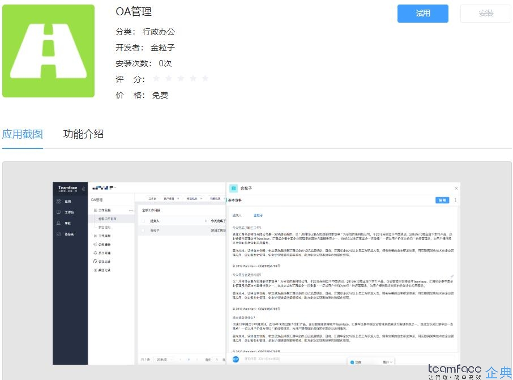Select the OA管理 app title
The image size is (513, 380).
pyautogui.click(x=134, y=12)
